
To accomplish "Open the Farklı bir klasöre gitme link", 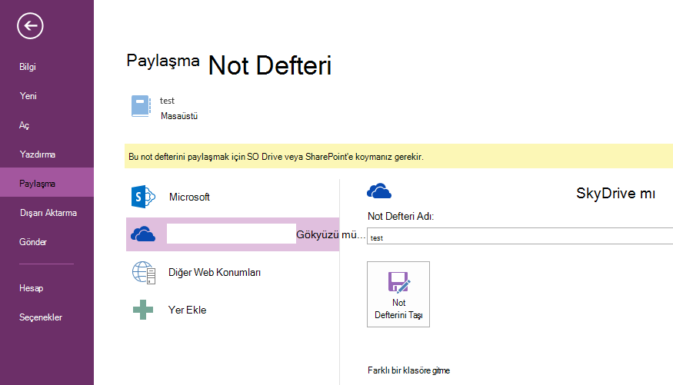I will pos(408,370).
